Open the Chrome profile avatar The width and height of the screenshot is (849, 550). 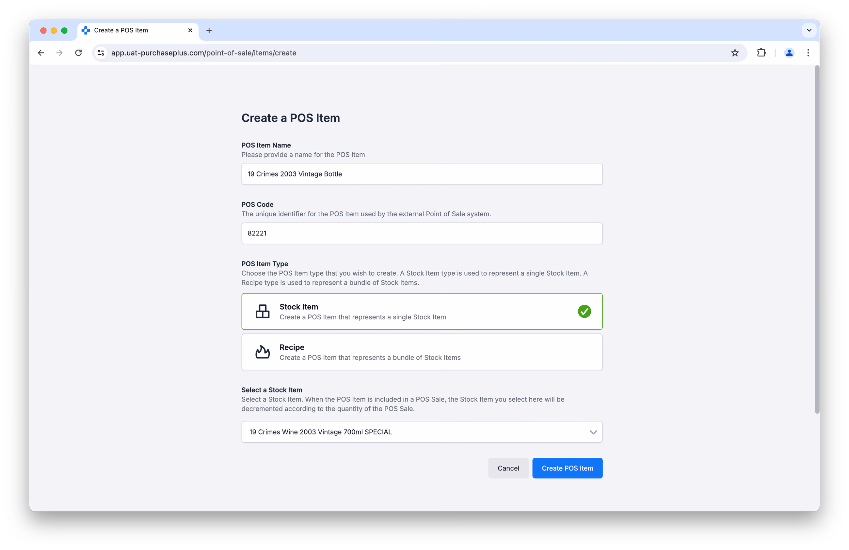(789, 53)
